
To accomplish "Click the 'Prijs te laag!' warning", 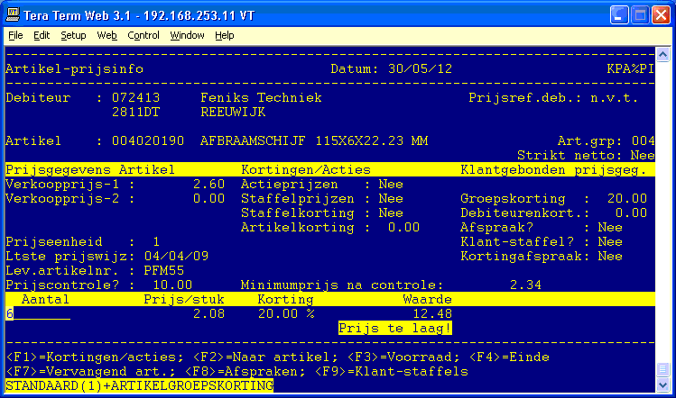I will [395, 328].
